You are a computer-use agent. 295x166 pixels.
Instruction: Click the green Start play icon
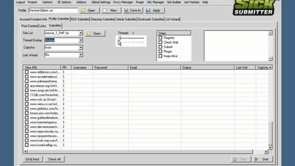click(x=256, y=159)
